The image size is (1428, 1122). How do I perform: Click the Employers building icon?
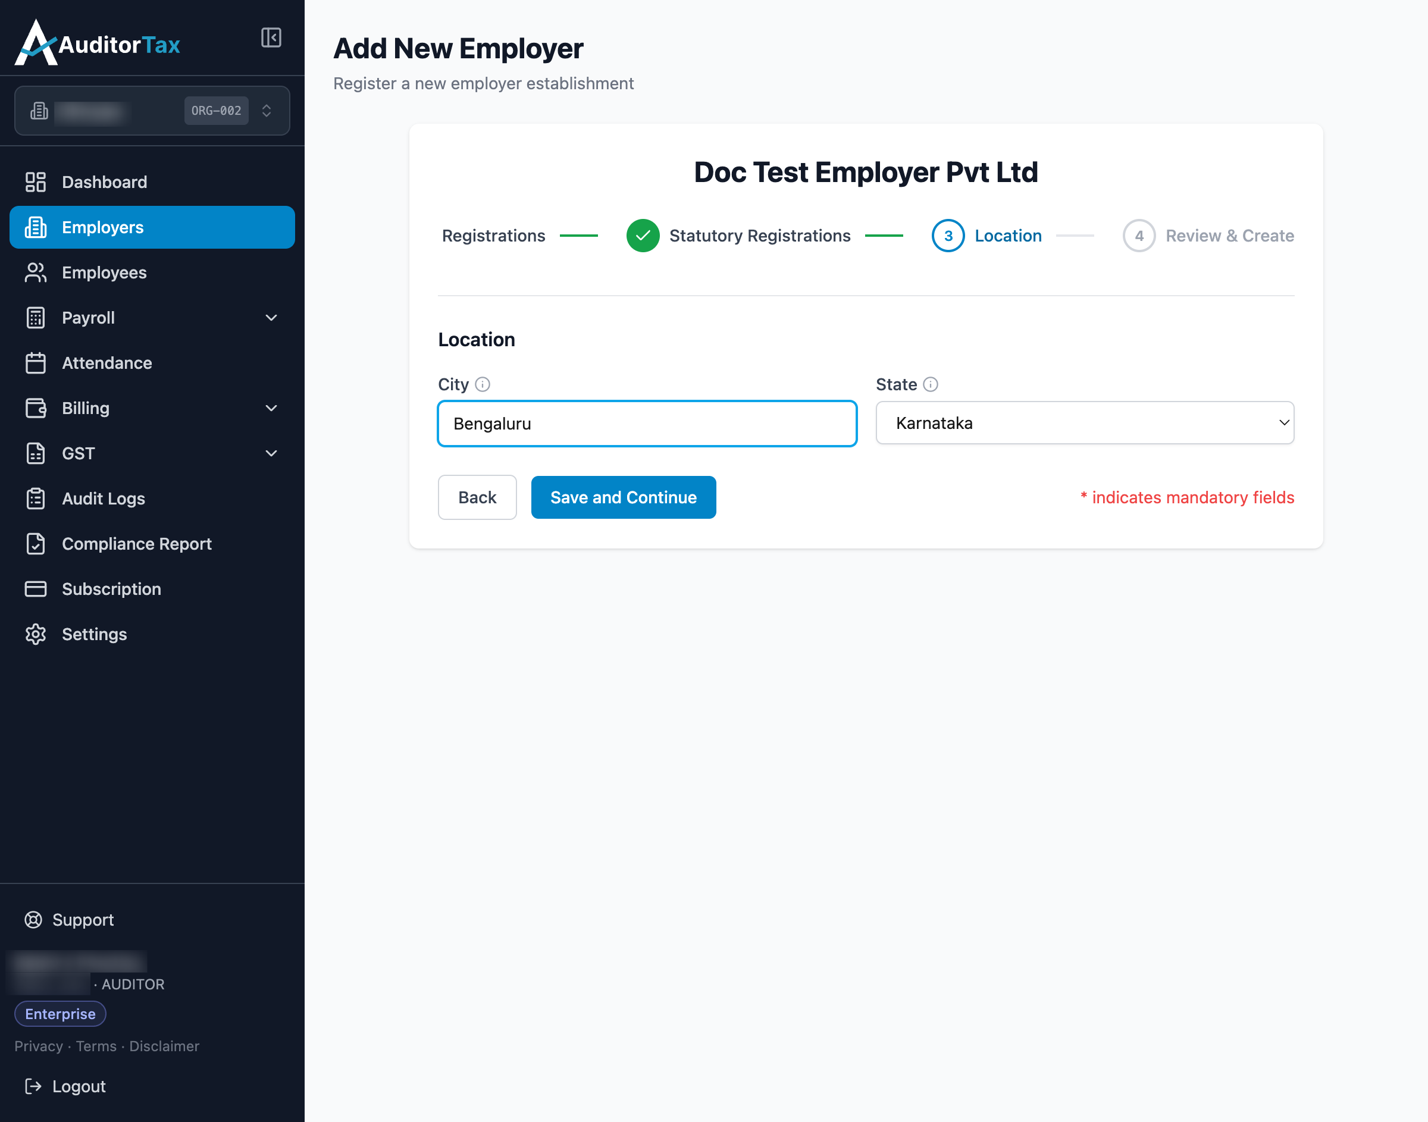point(36,227)
